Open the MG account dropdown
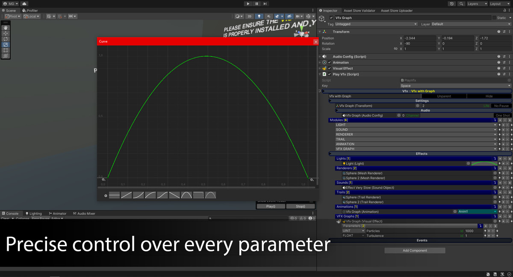 [10, 4]
